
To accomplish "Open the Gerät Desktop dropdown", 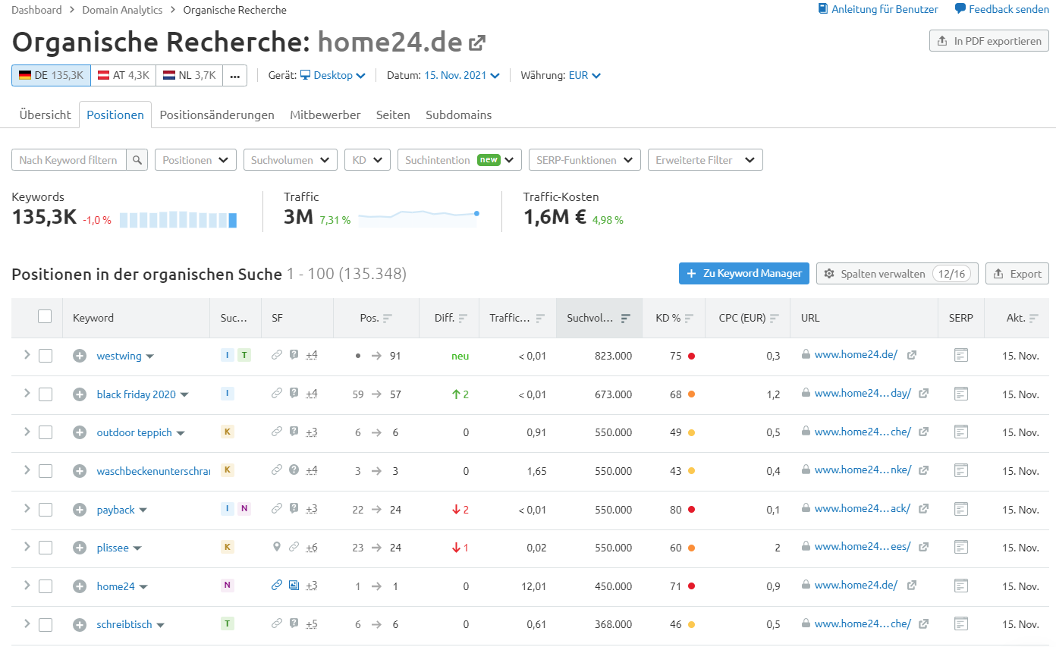I will [x=333, y=75].
